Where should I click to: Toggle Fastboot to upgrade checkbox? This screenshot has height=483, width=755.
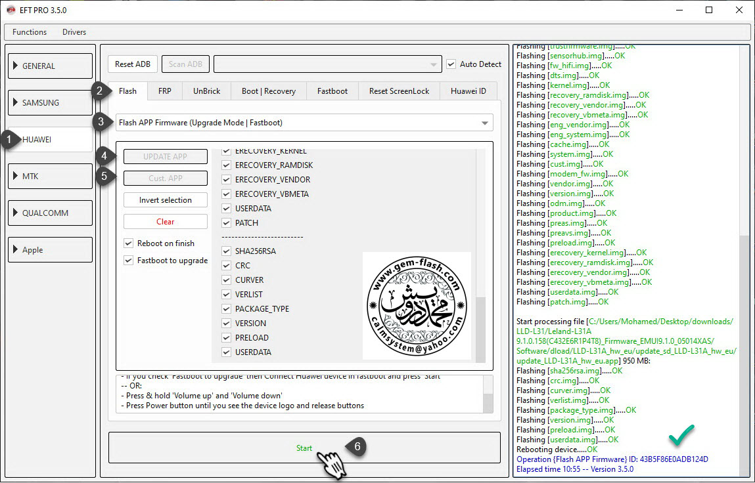click(128, 261)
